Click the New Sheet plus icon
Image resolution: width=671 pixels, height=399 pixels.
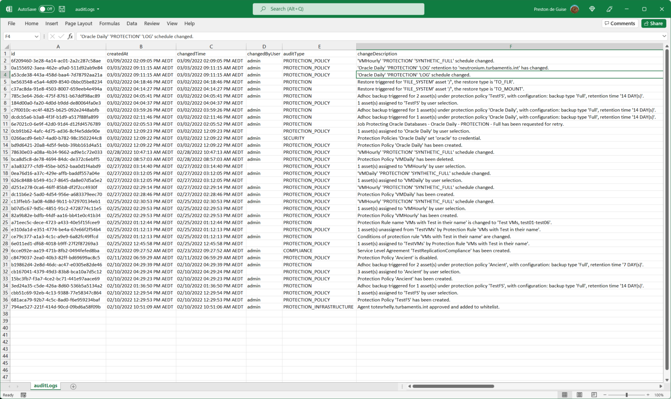tap(73, 386)
